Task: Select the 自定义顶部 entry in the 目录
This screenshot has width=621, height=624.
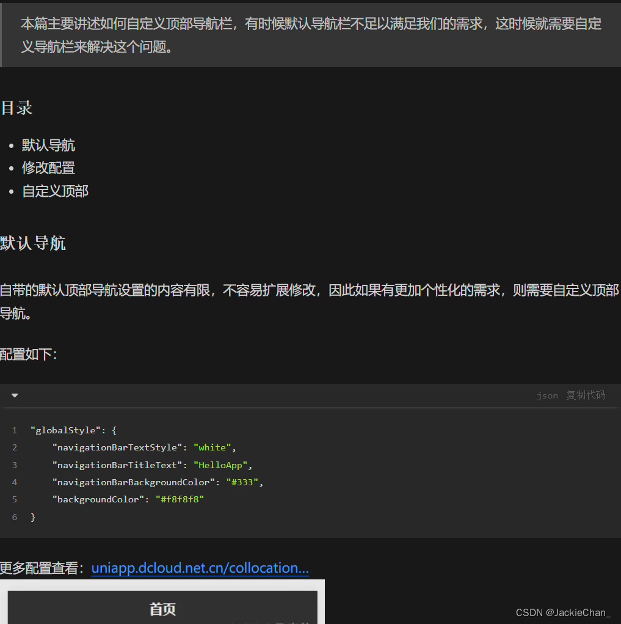Action: [55, 191]
